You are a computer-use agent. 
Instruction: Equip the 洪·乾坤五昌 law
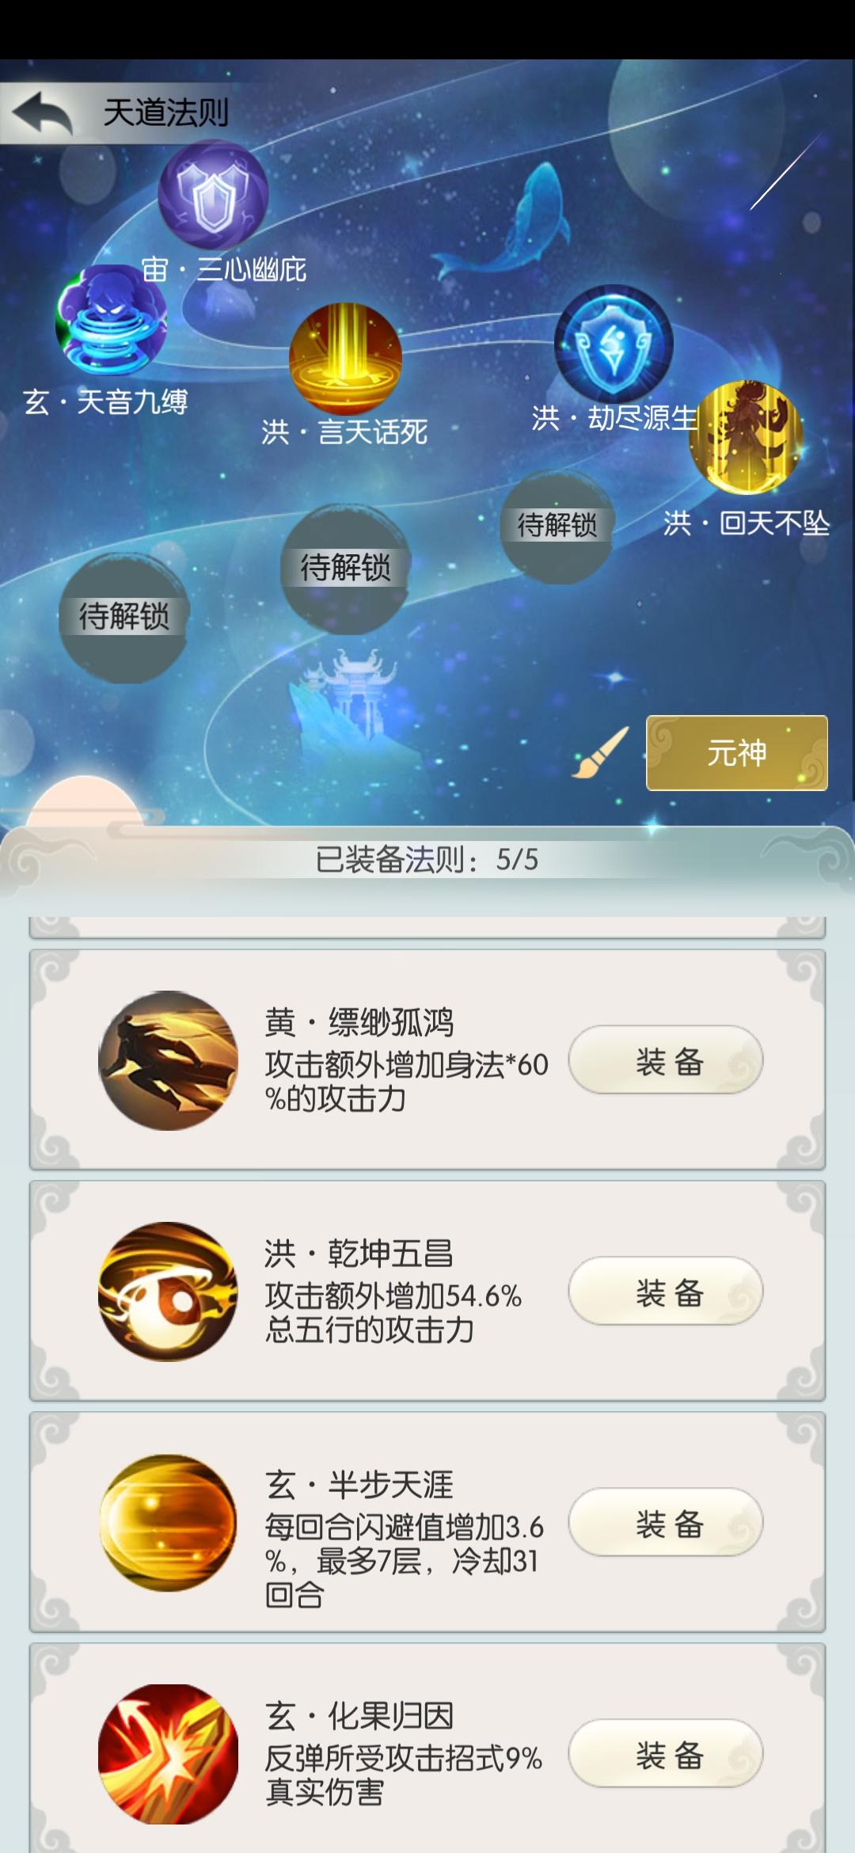click(666, 1292)
